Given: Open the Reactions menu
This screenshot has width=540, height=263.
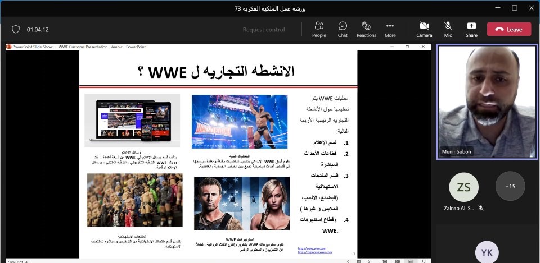Looking at the screenshot, I should [x=366, y=30].
